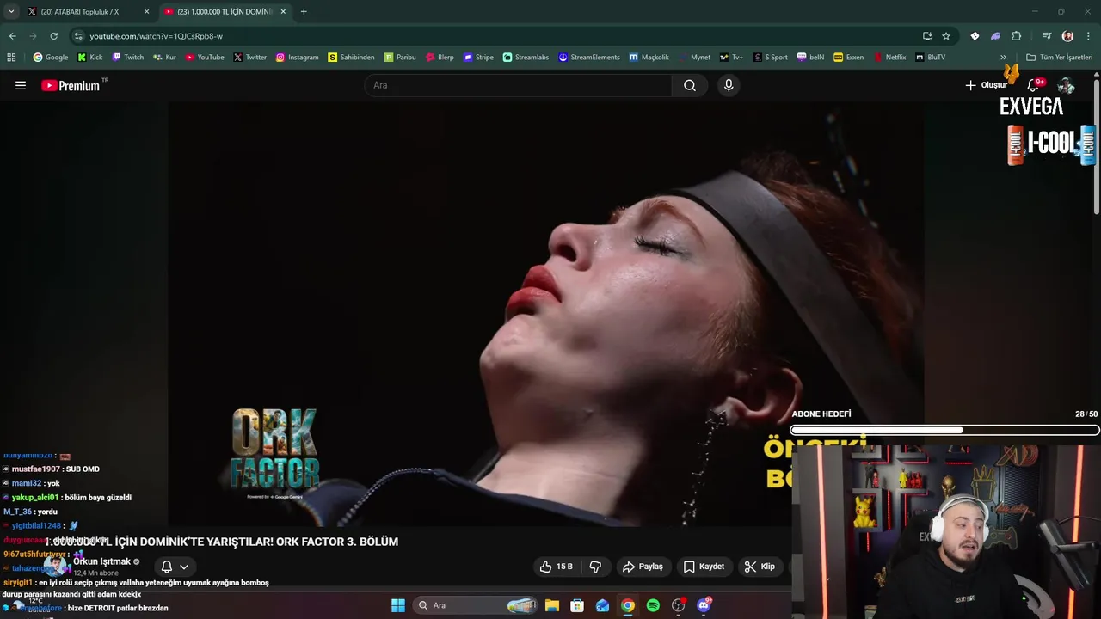Image resolution: width=1101 pixels, height=619 pixels.
Task: Open the Netflix bookmark
Action: 889,58
